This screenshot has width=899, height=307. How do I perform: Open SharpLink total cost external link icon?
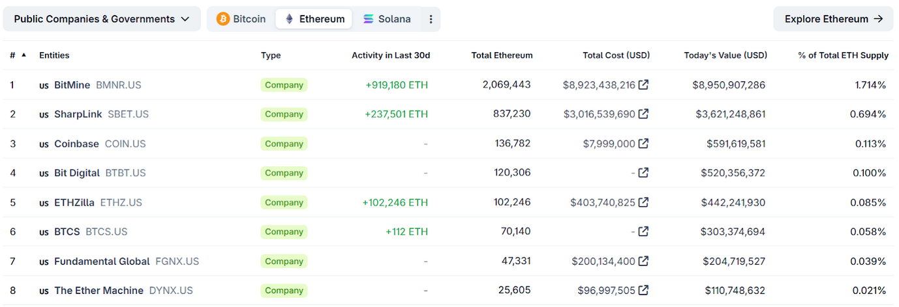(643, 114)
